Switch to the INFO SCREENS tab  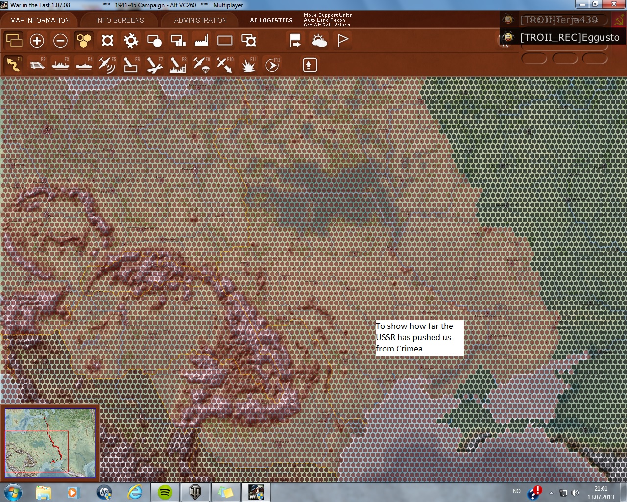click(120, 20)
